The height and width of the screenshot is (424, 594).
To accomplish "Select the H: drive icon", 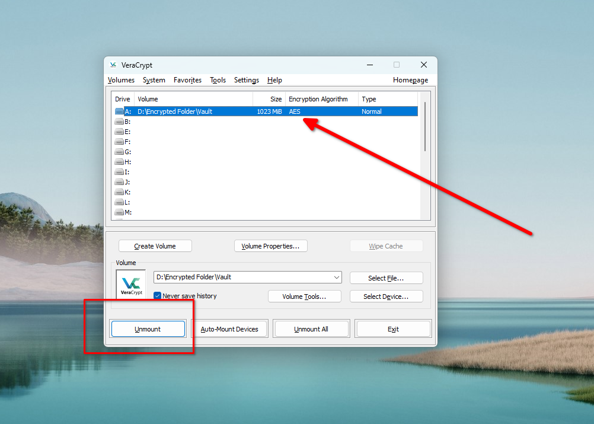I will coord(119,162).
